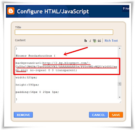This screenshot has width=135, height=130.
Task: Remove the widget with REMOVE button
Action: [x=23, y=115]
